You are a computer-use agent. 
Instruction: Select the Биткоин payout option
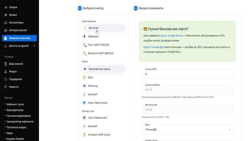click(103, 28)
